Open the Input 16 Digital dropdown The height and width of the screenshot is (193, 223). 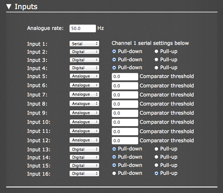[84, 174]
